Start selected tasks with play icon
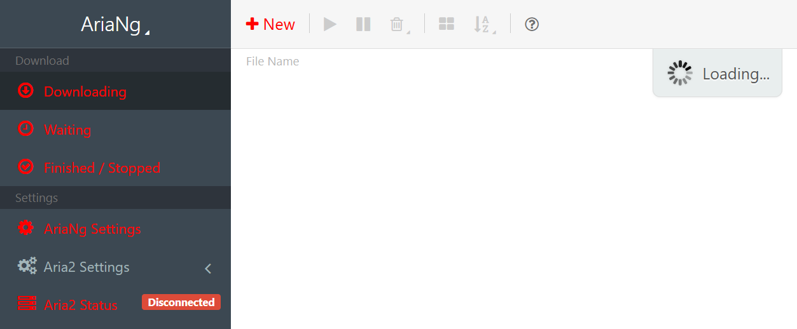This screenshot has width=797, height=329. [330, 24]
